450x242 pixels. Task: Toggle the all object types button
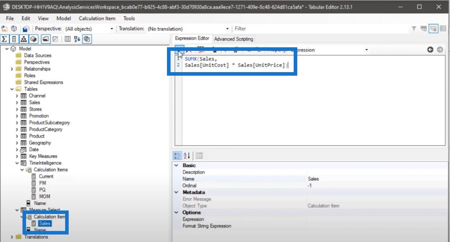(x=87, y=39)
